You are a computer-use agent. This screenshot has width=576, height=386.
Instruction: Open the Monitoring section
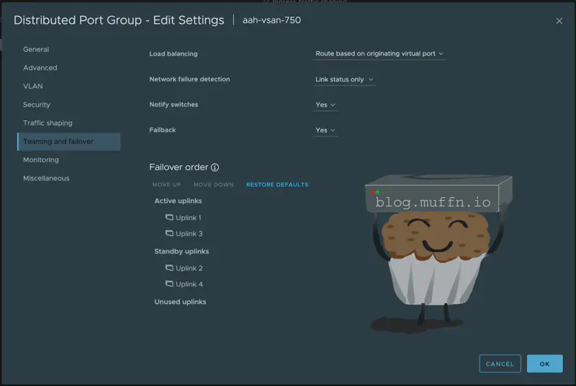pyautogui.click(x=41, y=160)
